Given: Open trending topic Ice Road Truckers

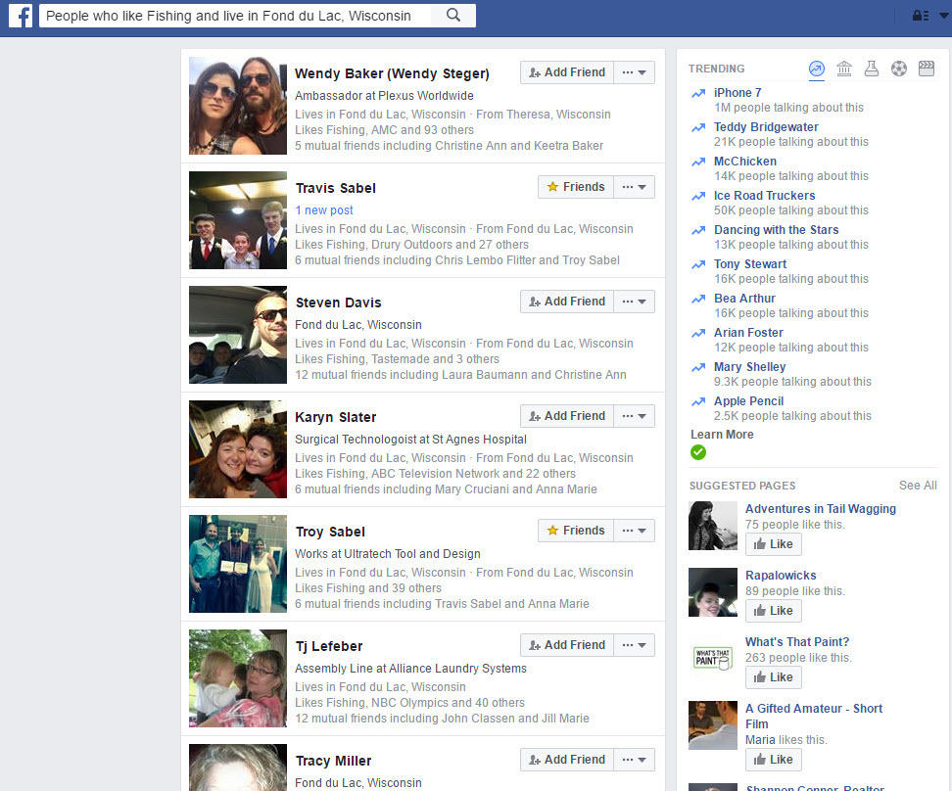Looking at the screenshot, I should tap(764, 196).
